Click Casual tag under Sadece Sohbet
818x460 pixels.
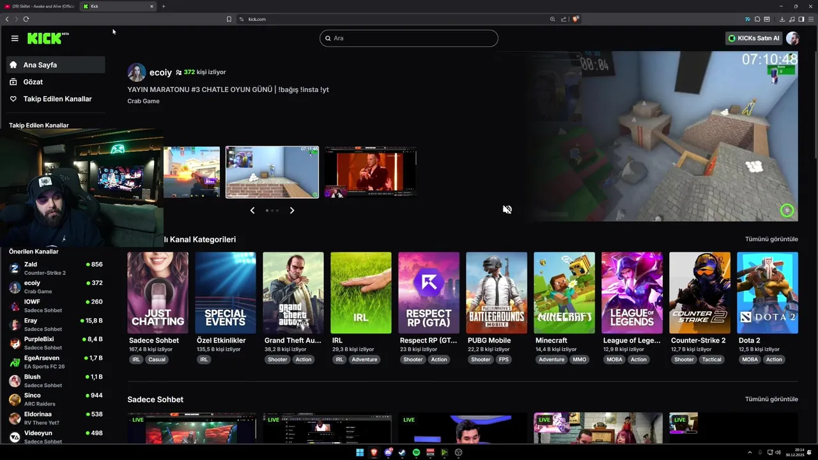pyautogui.click(x=157, y=360)
